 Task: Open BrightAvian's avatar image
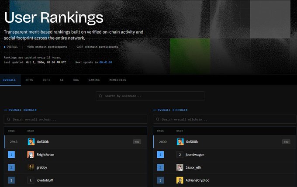coord(31,155)
